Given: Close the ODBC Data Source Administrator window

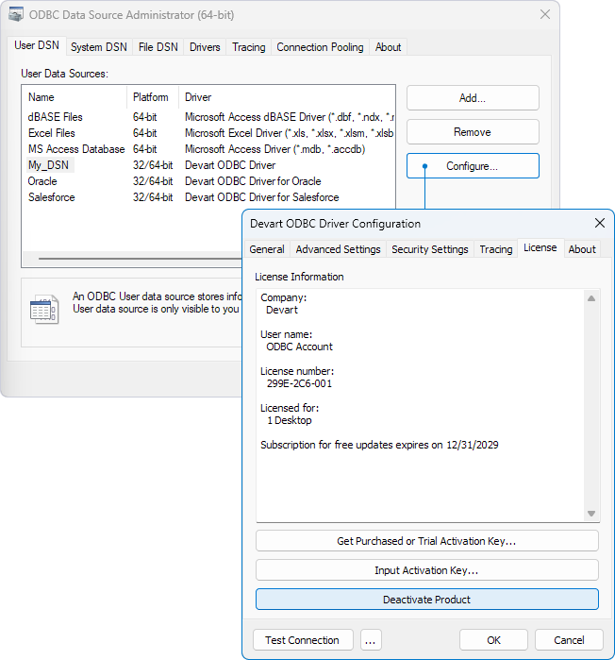Looking at the screenshot, I should pyautogui.click(x=545, y=15).
